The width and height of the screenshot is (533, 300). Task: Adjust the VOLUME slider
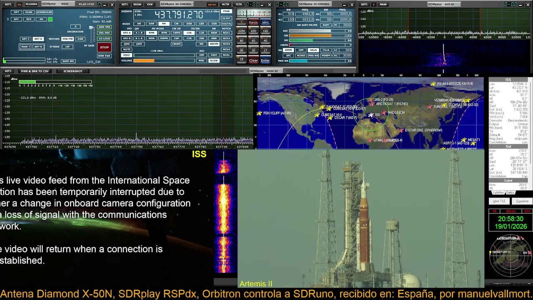click(x=164, y=61)
